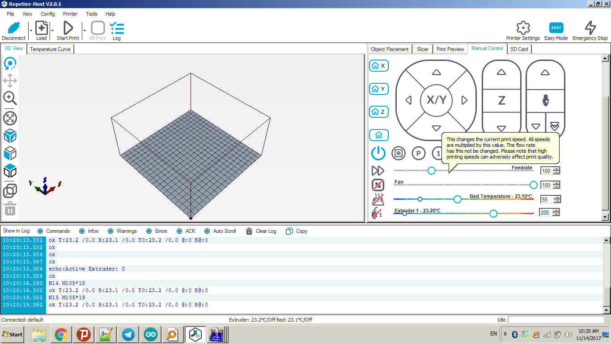Switch to Temperature Curve tab
The height and width of the screenshot is (344, 611).
point(50,49)
